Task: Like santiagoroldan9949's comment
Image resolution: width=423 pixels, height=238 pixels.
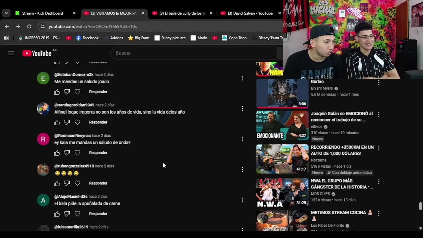Action: click(x=57, y=122)
